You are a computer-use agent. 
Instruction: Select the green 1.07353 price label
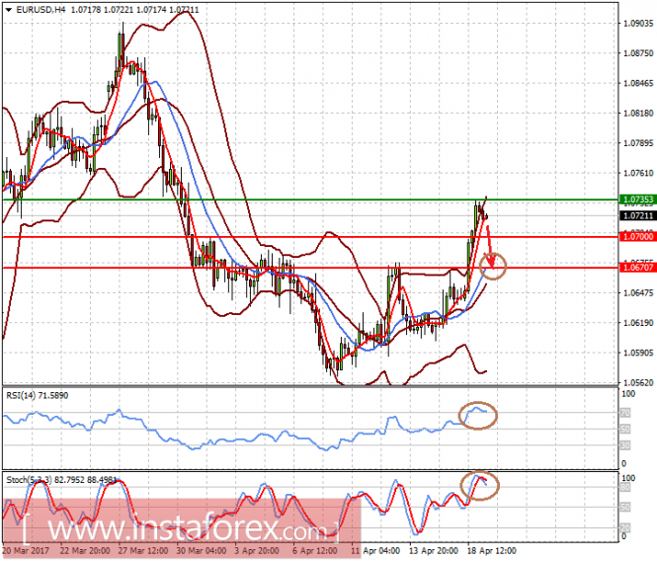coord(638,200)
